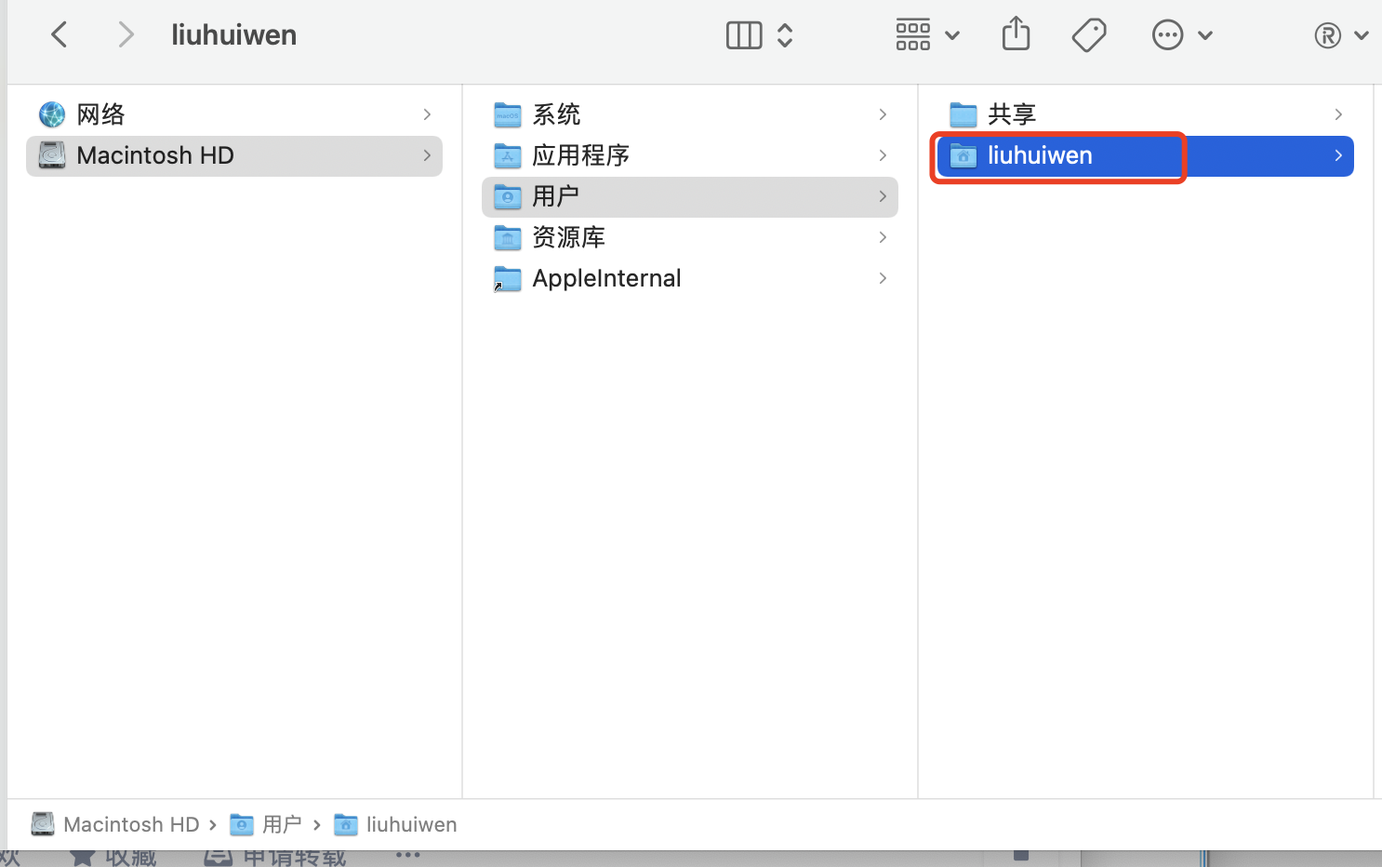Switch to column view icon
Screen dimensions: 1382x867
pos(744,35)
